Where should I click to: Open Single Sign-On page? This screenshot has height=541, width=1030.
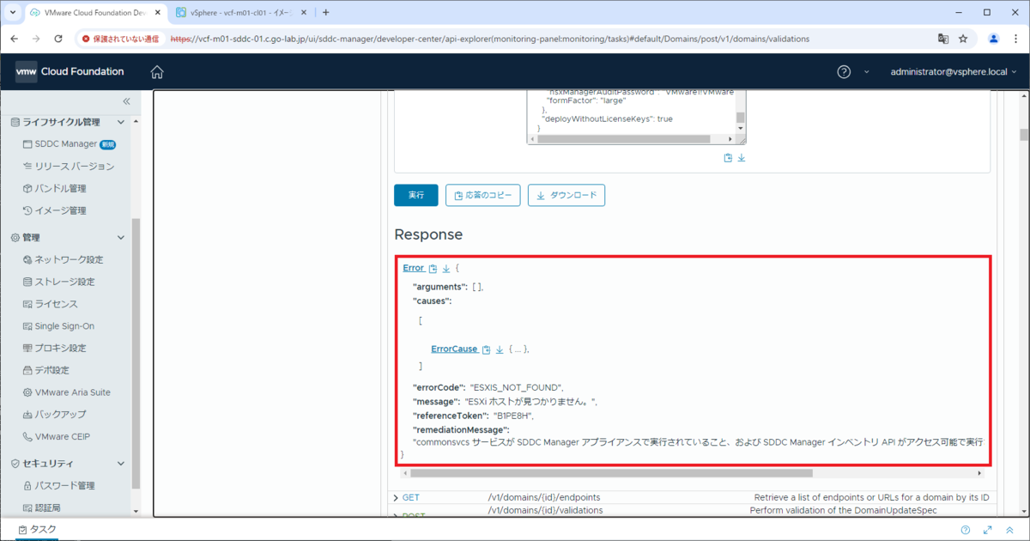point(58,326)
